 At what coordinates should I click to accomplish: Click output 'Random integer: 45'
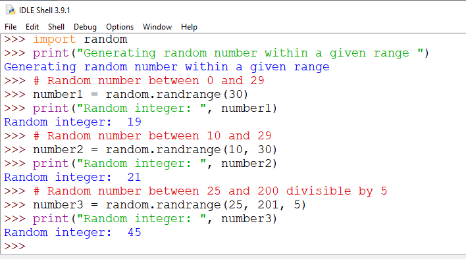pyautogui.click(x=72, y=232)
